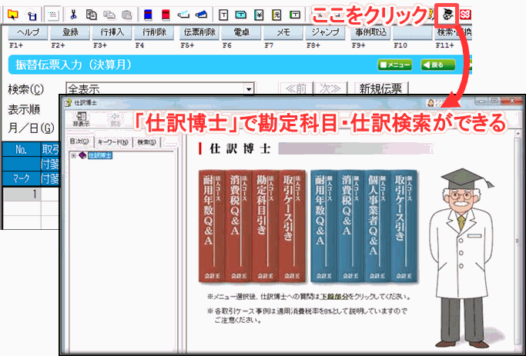This screenshot has height=356, width=526.
Task: Click the red S8 toolbar icon
Action: [x=465, y=15]
